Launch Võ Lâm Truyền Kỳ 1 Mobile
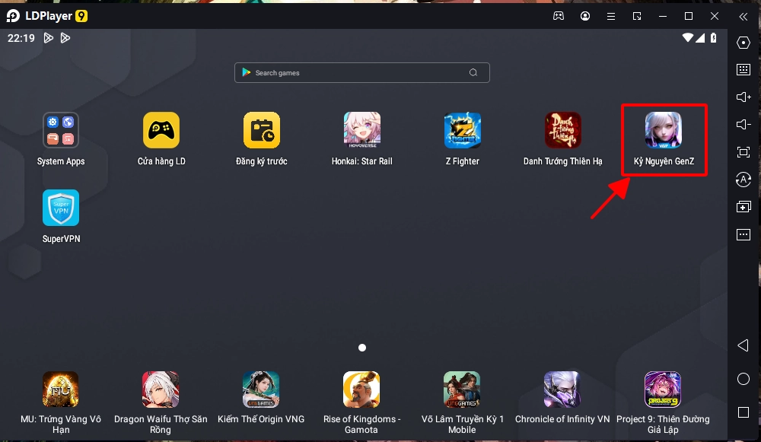 (x=462, y=389)
